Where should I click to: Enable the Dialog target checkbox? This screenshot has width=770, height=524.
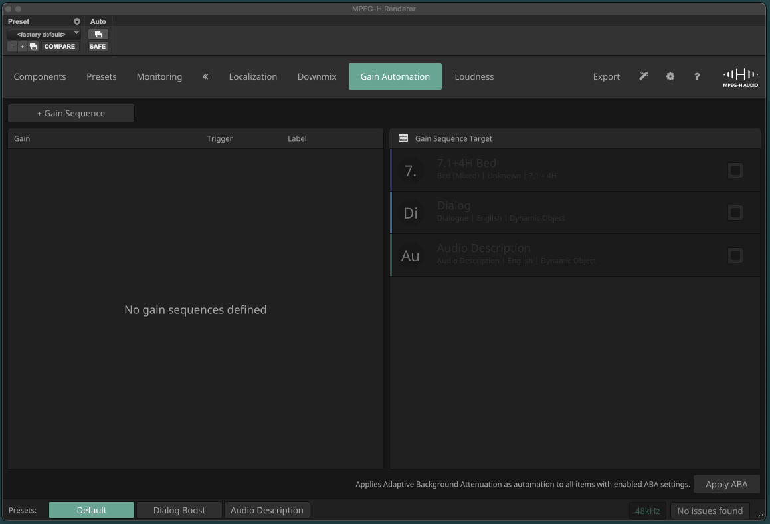735,213
